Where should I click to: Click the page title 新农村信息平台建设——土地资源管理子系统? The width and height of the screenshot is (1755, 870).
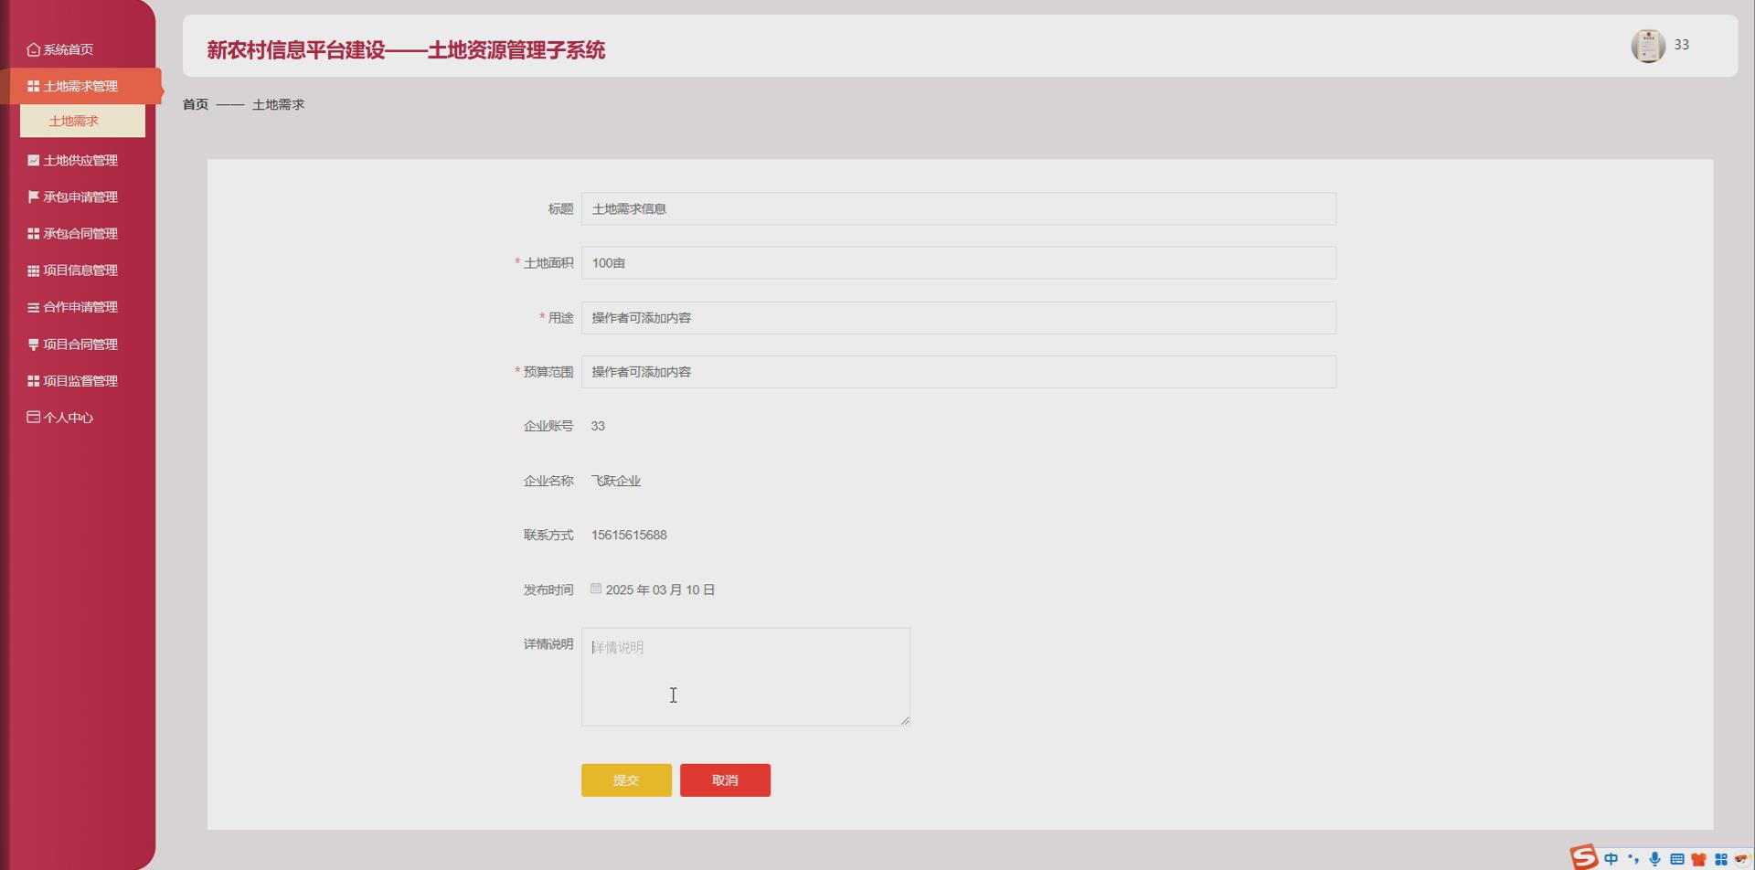406,49
